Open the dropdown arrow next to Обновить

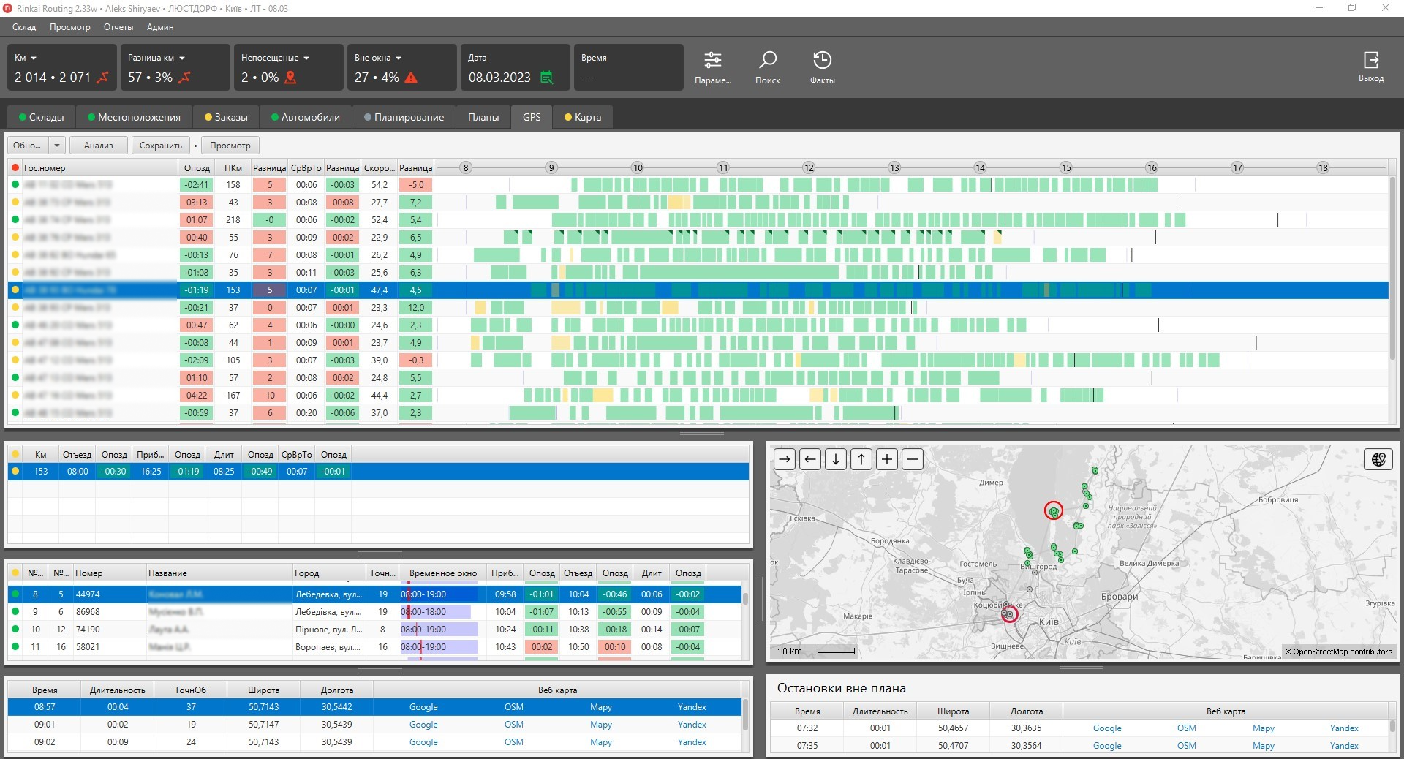pos(57,146)
